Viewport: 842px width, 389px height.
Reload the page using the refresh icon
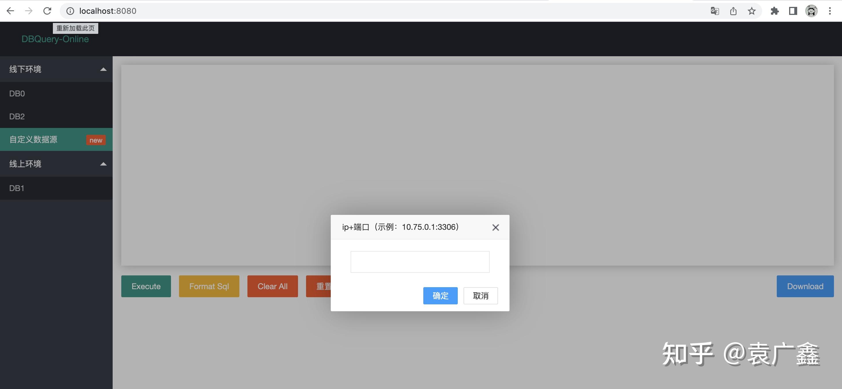[x=47, y=11]
